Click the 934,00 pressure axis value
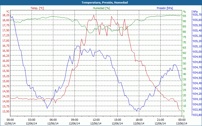 point(197,104)
